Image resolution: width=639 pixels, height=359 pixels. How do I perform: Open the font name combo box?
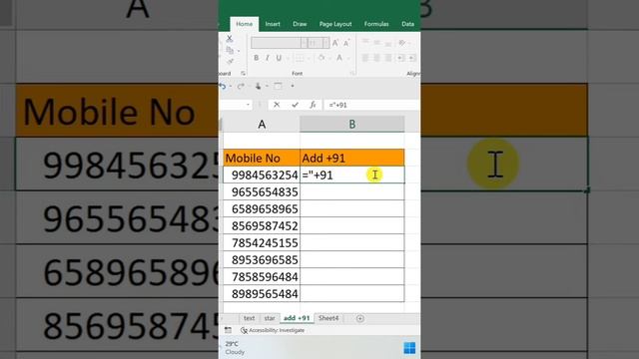(280, 43)
